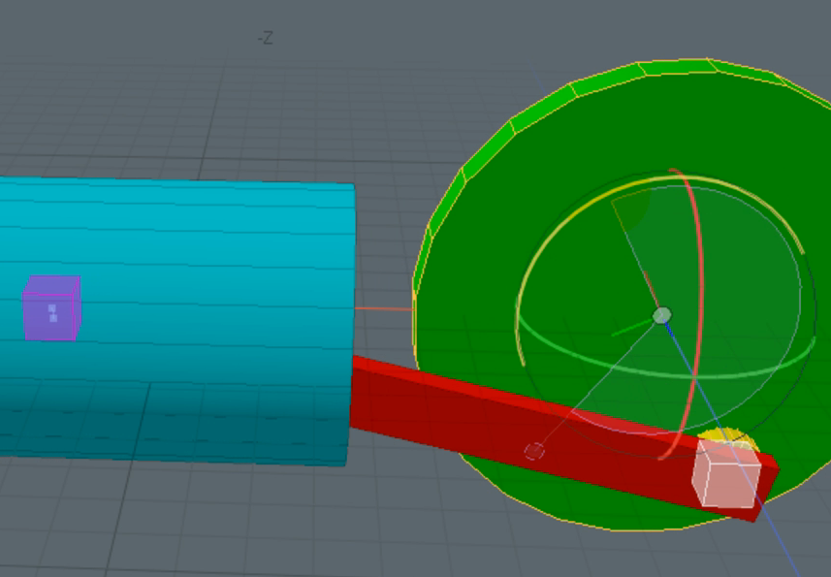This screenshot has width=831, height=577.
Task: Click the -Z axis label
Action: click(x=265, y=39)
